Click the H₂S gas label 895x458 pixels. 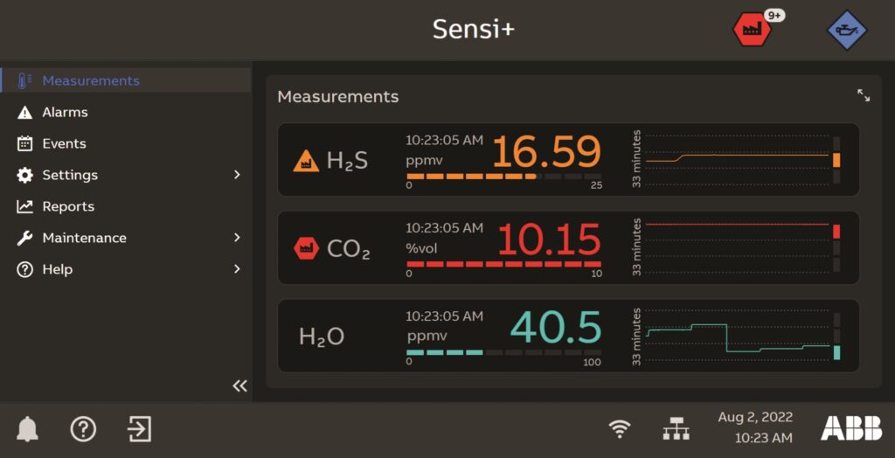click(347, 161)
